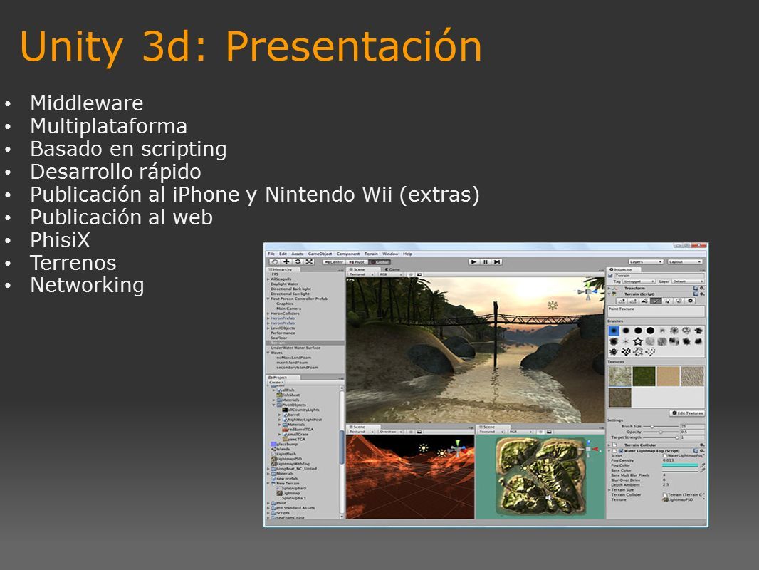Open the Overdraw dropdown in the lower Scene view

click(391, 432)
